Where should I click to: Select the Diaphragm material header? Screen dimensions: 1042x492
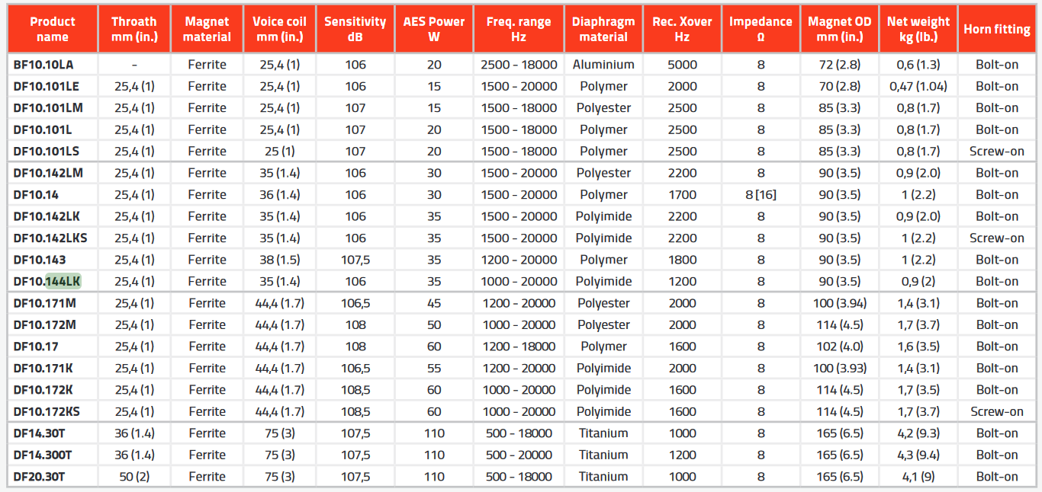coord(603,29)
